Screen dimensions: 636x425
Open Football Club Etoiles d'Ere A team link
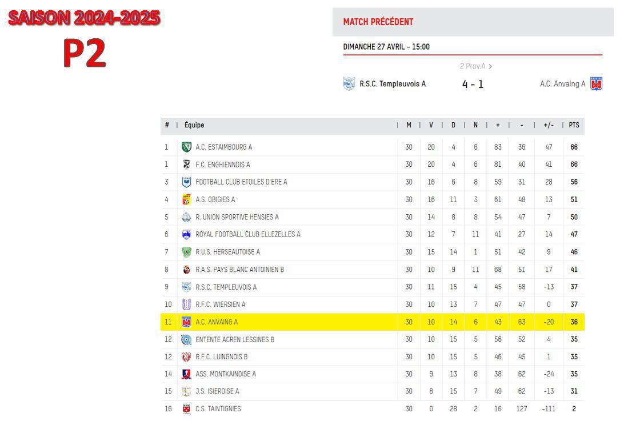(x=241, y=182)
